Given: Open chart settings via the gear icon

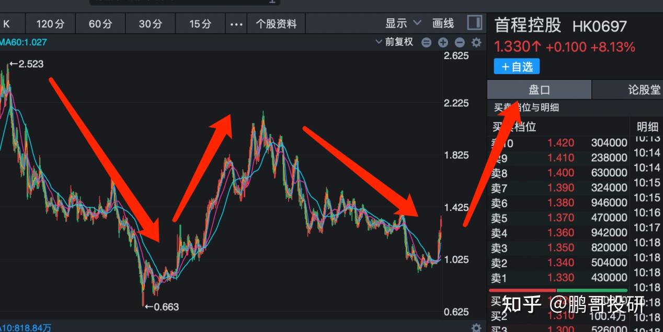Looking at the screenshot, I should click(x=476, y=42).
